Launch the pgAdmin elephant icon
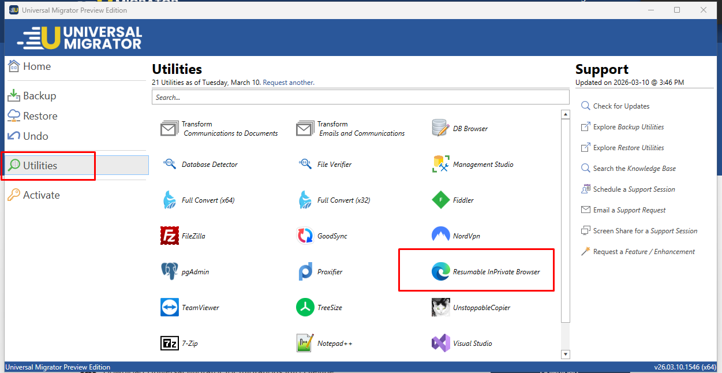This screenshot has height=373, width=722. (170, 272)
